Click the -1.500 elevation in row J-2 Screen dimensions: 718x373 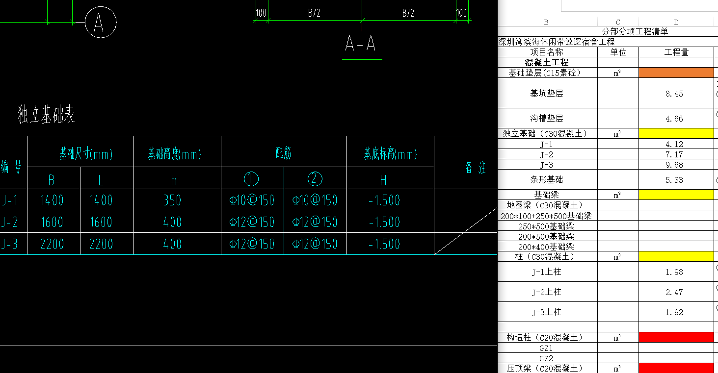click(x=384, y=222)
